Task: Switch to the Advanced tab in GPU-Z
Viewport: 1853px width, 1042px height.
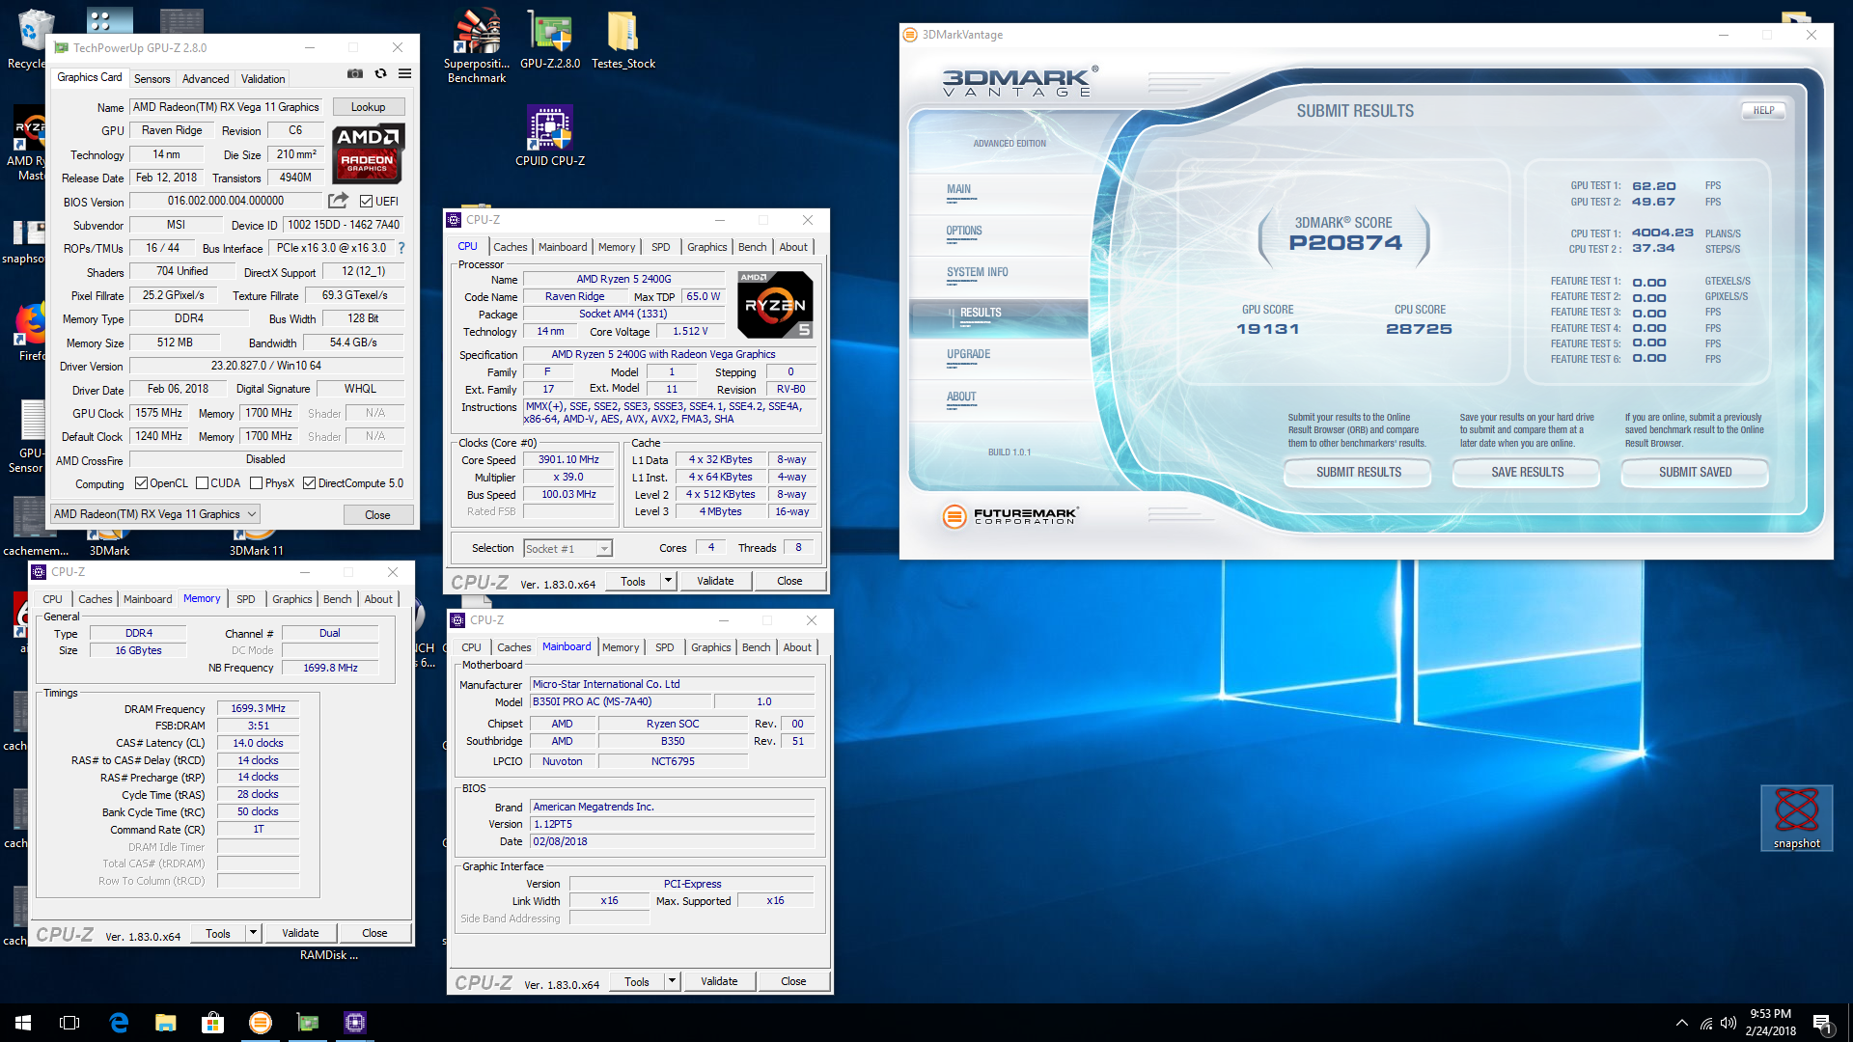Action: pos(206,79)
